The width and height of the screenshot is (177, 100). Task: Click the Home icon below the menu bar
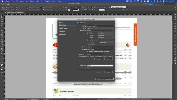coord(8,4)
